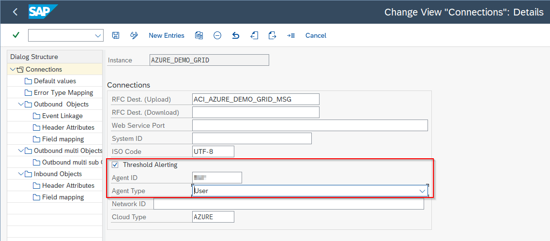Screen dimensions: 550x241
Task: Click the back arrow in header
Action: (x=15, y=12)
